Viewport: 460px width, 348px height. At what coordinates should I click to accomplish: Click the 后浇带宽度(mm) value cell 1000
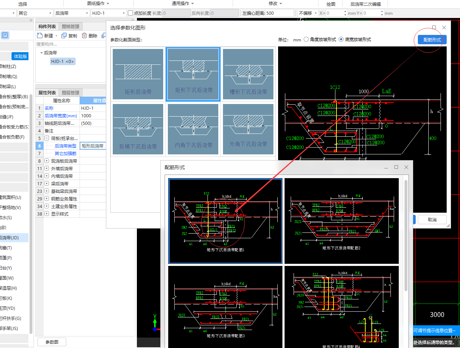click(x=93, y=116)
